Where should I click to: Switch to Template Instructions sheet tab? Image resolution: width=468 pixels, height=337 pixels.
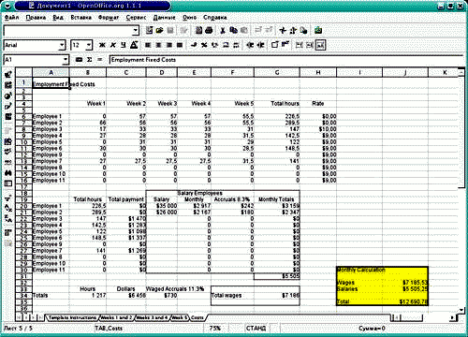pyautogui.click(x=73, y=317)
